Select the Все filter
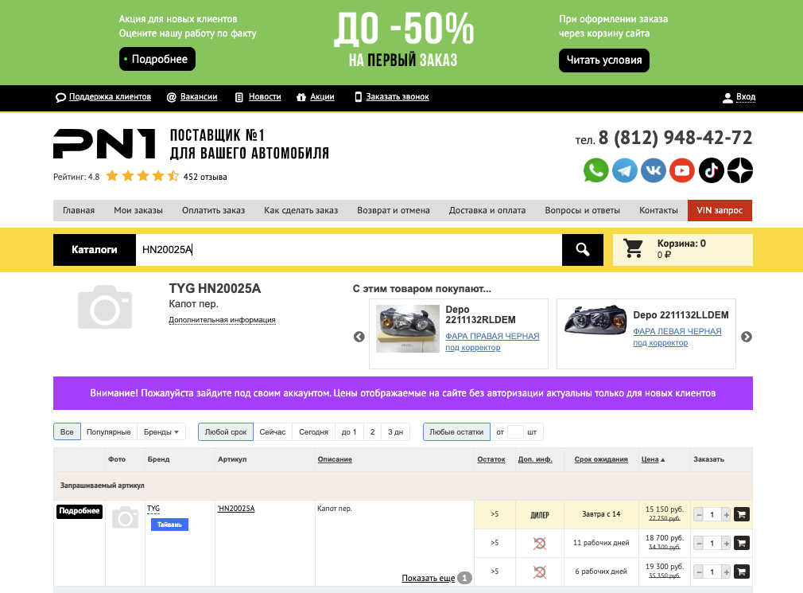The image size is (803, 593). [x=67, y=432]
